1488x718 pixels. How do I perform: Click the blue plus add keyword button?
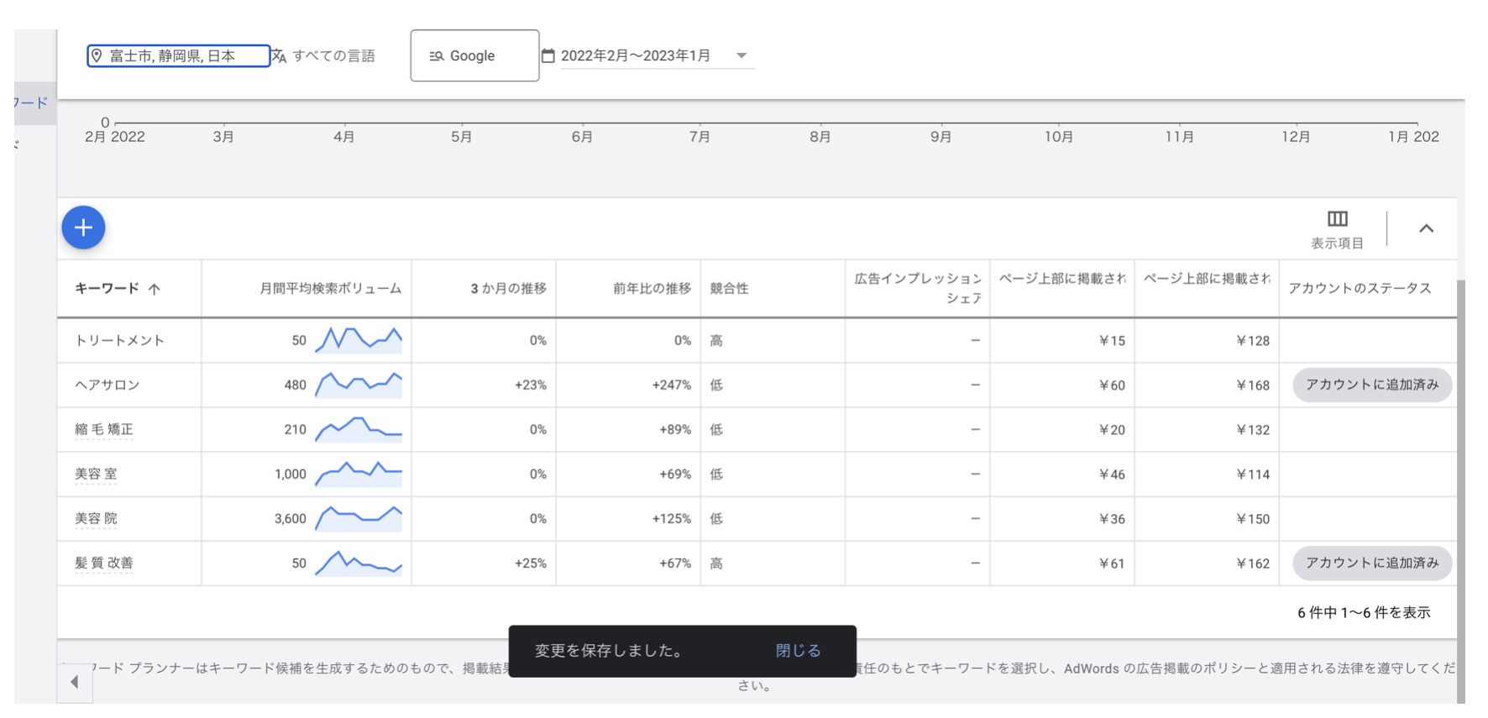point(83,228)
